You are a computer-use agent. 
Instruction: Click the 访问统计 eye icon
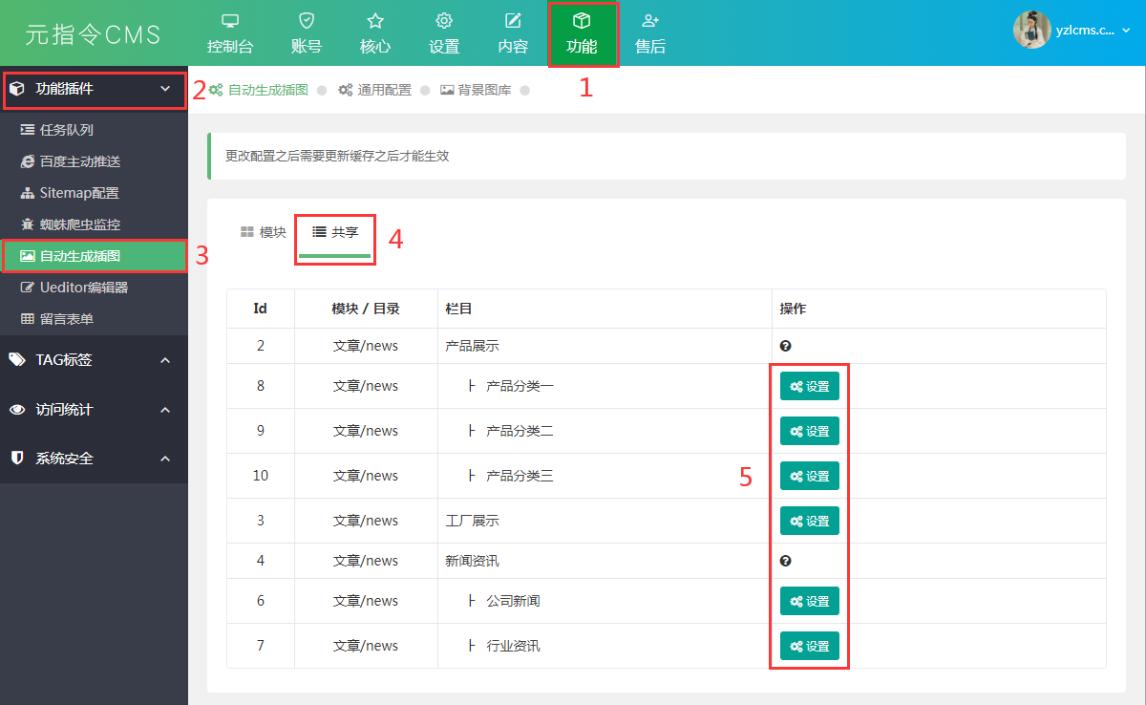(x=17, y=410)
